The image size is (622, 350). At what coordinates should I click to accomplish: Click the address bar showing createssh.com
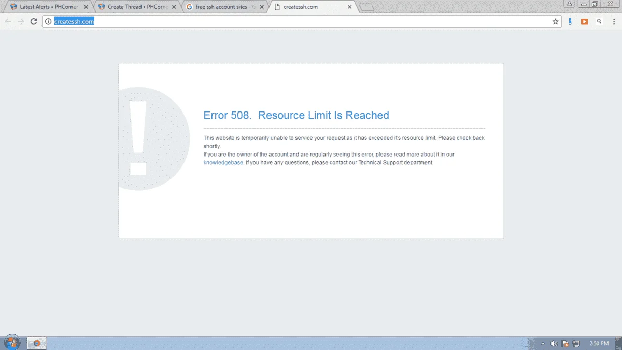click(x=301, y=21)
